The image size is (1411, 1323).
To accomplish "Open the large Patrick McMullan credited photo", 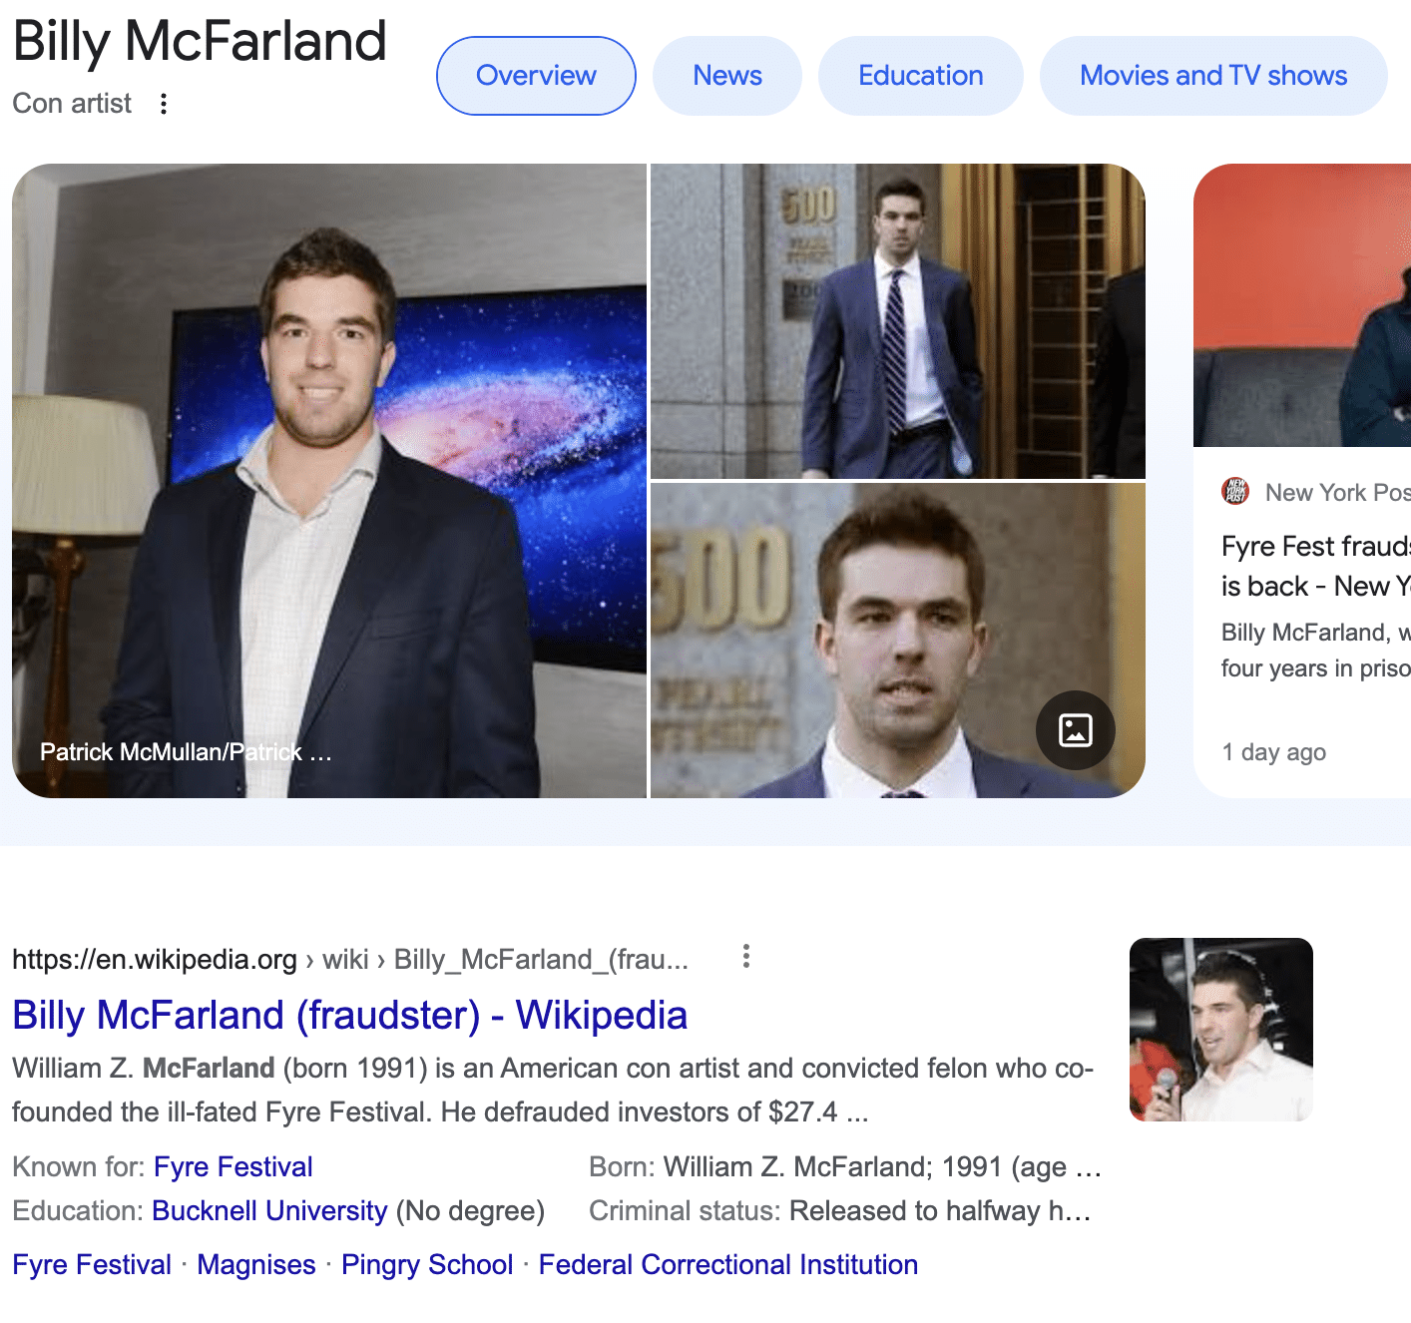I will [x=329, y=480].
